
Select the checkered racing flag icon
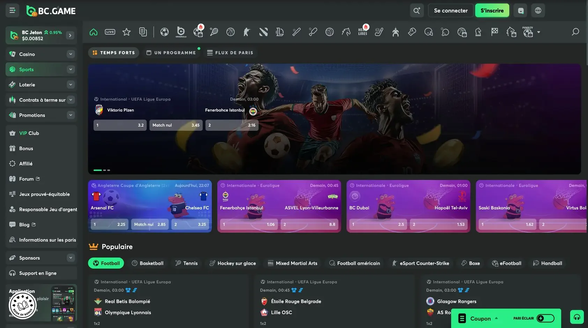coord(495,32)
